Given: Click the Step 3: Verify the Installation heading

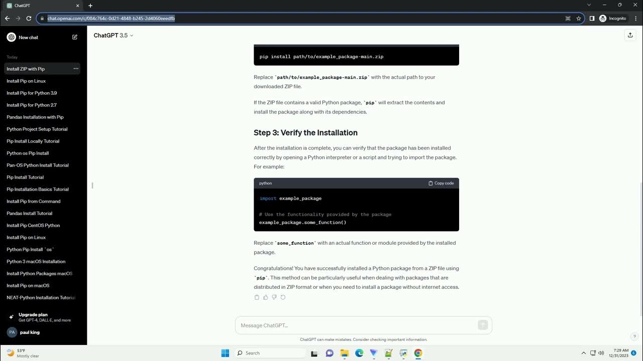Looking at the screenshot, I should pyautogui.click(x=305, y=133).
